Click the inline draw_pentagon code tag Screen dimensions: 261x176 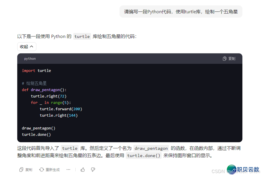[151, 148]
